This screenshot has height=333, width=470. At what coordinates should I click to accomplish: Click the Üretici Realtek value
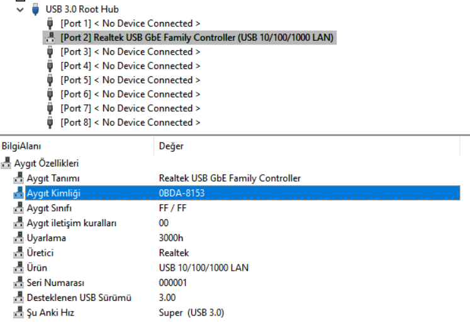pos(174,253)
